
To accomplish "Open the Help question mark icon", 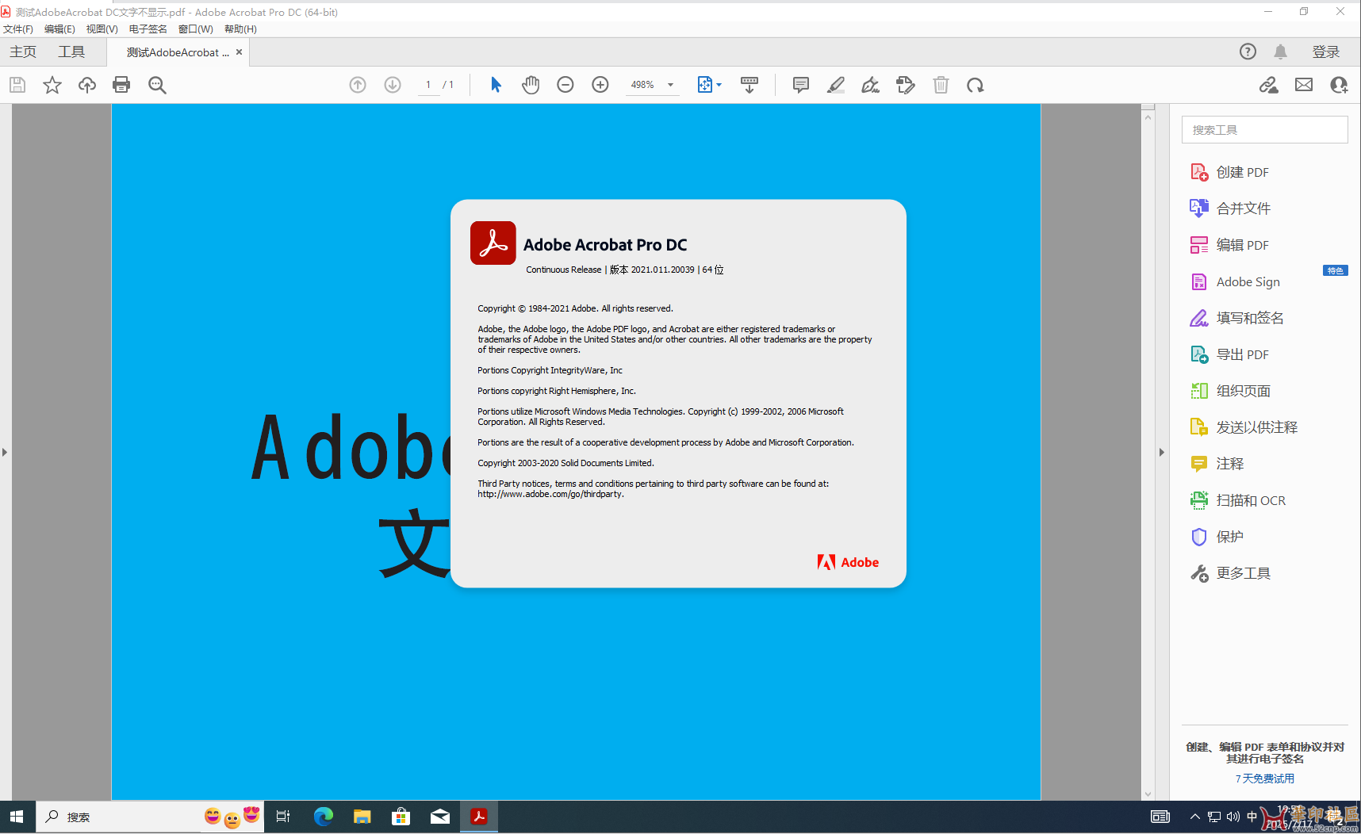I will coord(1248,52).
